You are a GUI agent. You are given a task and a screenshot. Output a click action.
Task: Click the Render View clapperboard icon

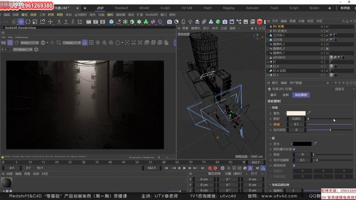(88, 22)
